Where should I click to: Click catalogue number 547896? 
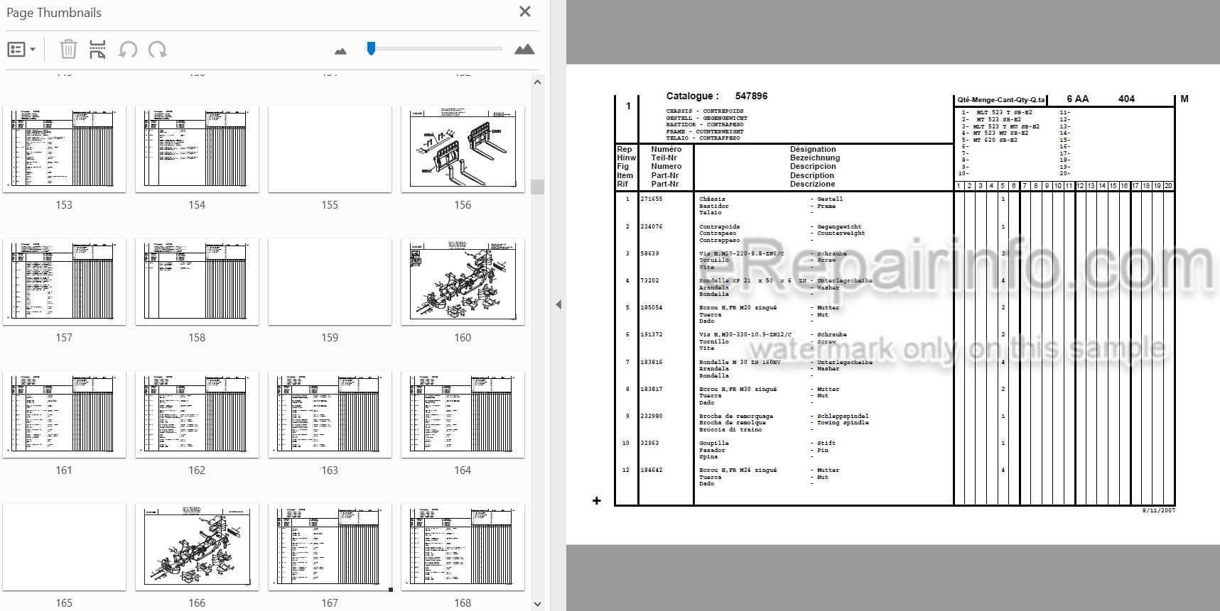click(x=751, y=96)
